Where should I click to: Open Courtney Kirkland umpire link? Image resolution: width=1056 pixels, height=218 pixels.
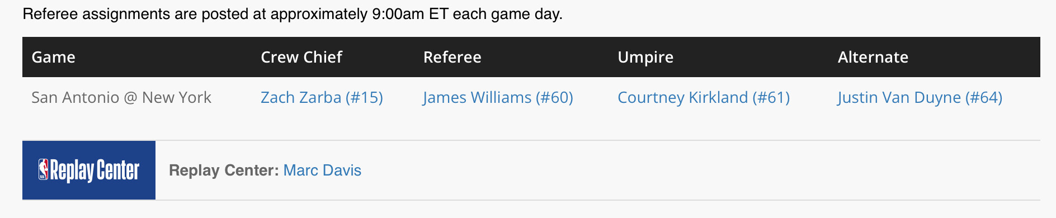pos(704,97)
